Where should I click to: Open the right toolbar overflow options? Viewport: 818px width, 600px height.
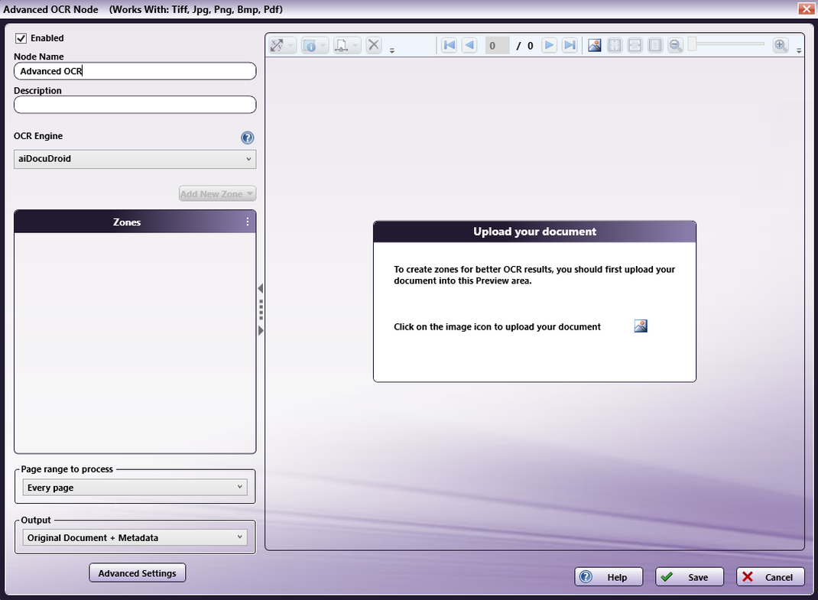coord(799,50)
